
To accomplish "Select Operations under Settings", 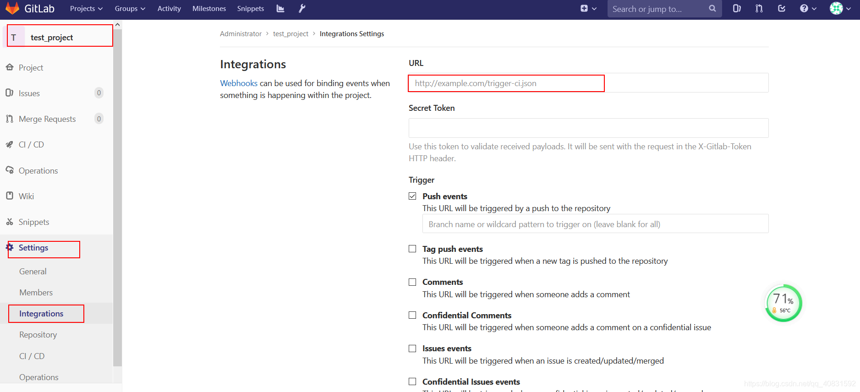I will (39, 377).
